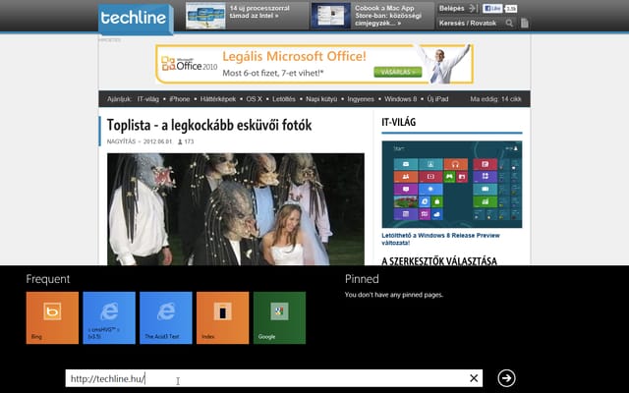The image size is (629, 393).
Task: Click the techline logo
Action: 136,19
